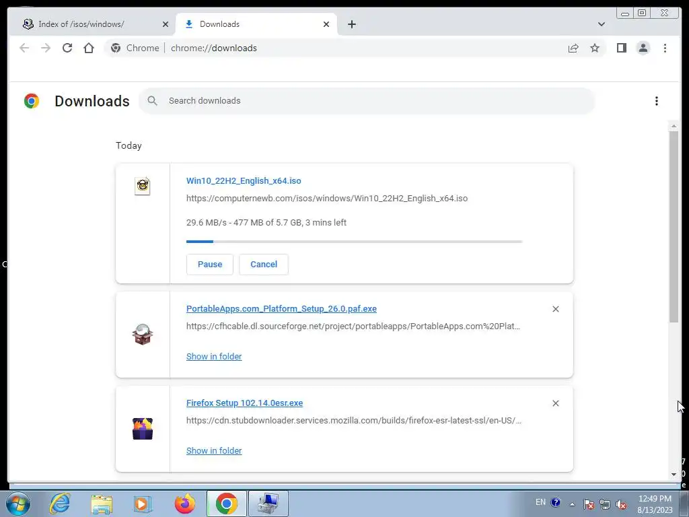
Task: Click the page vertical scrollbar thumb
Action: [x=674, y=226]
